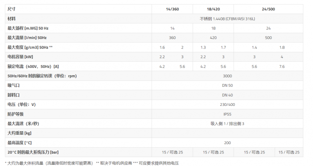
Task: Click the max flow value 500
Action: pyautogui.click(x=268, y=37)
